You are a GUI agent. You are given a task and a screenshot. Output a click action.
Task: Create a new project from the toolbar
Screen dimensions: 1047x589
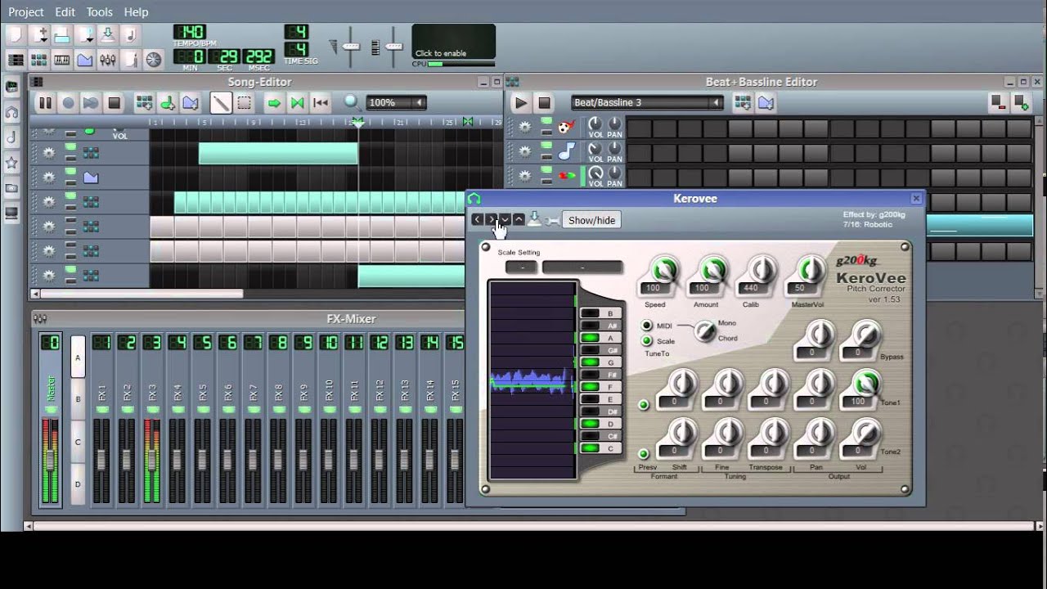coord(14,34)
